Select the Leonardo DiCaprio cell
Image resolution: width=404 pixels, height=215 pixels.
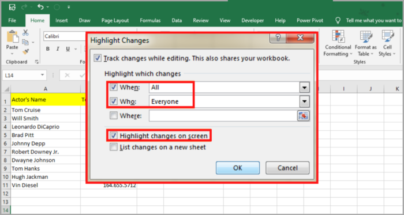[46, 127]
